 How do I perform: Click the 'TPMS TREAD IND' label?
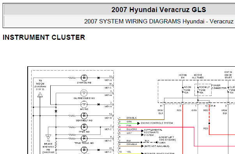click(84, 143)
